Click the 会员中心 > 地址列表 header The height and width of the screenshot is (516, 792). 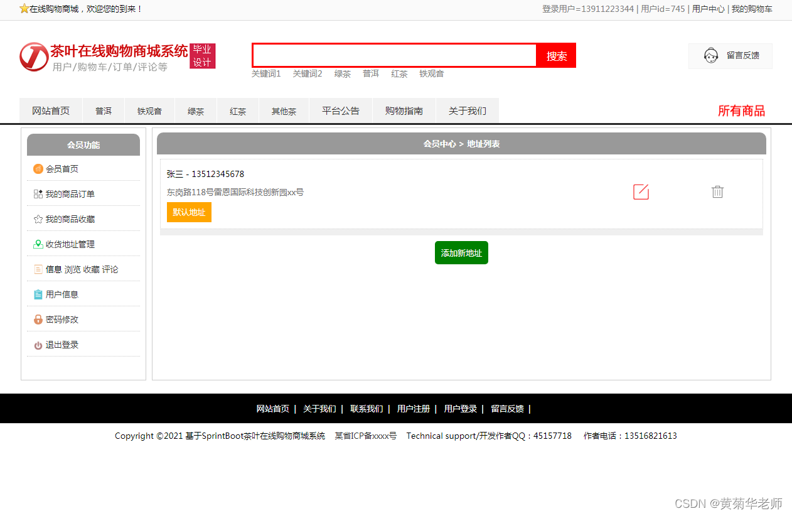(461, 144)
